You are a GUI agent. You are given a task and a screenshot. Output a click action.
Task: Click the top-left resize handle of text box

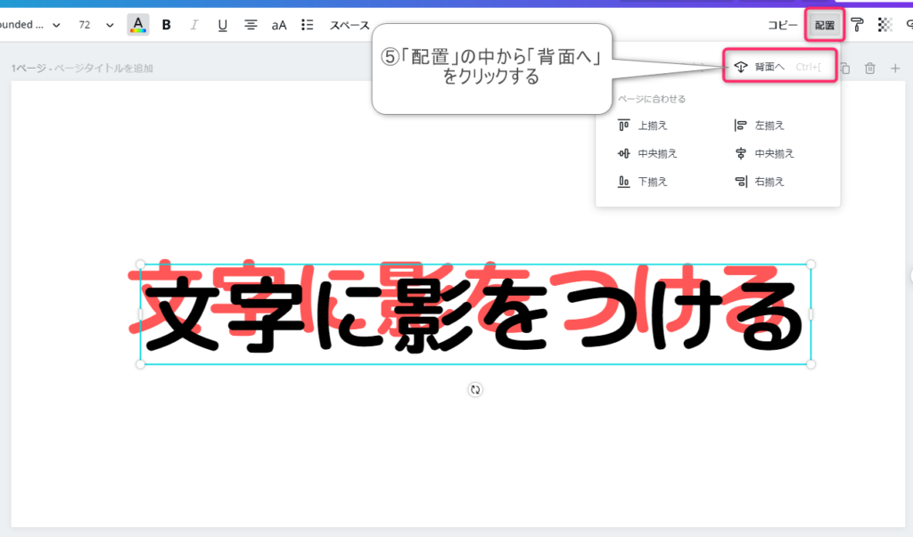pyautogui.click(x=140, y=264)
